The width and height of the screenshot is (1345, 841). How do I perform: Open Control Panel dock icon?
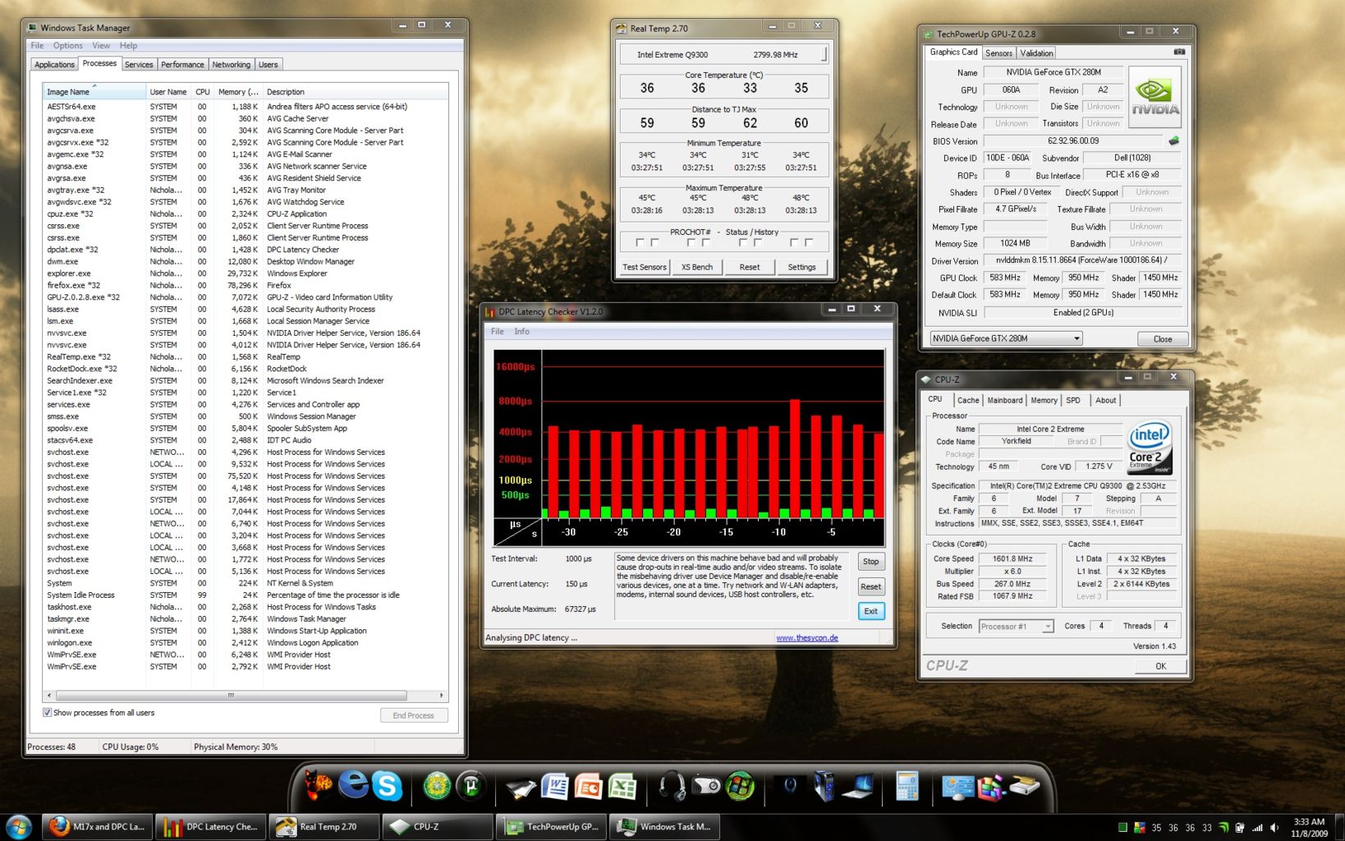tap(959, 788)
